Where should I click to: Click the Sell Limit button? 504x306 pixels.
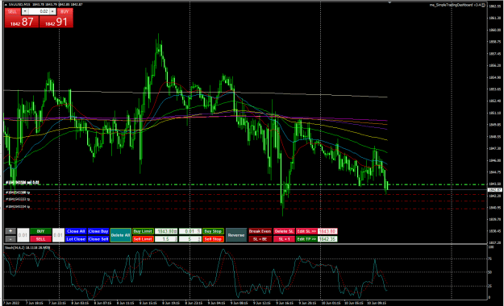[143, 239]
